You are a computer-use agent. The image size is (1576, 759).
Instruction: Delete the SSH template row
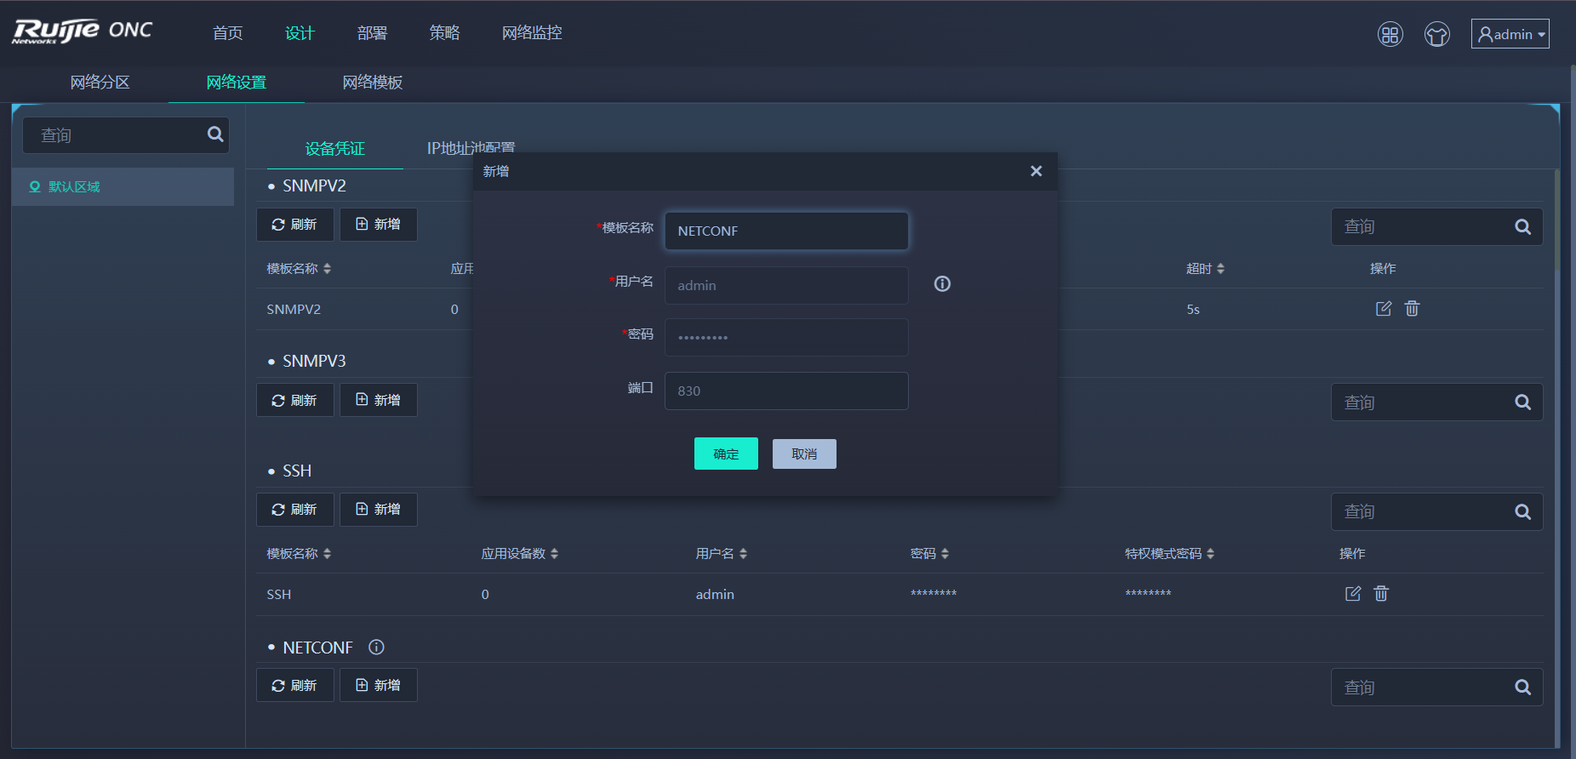pyautogui.click(x=1381, y=594)
